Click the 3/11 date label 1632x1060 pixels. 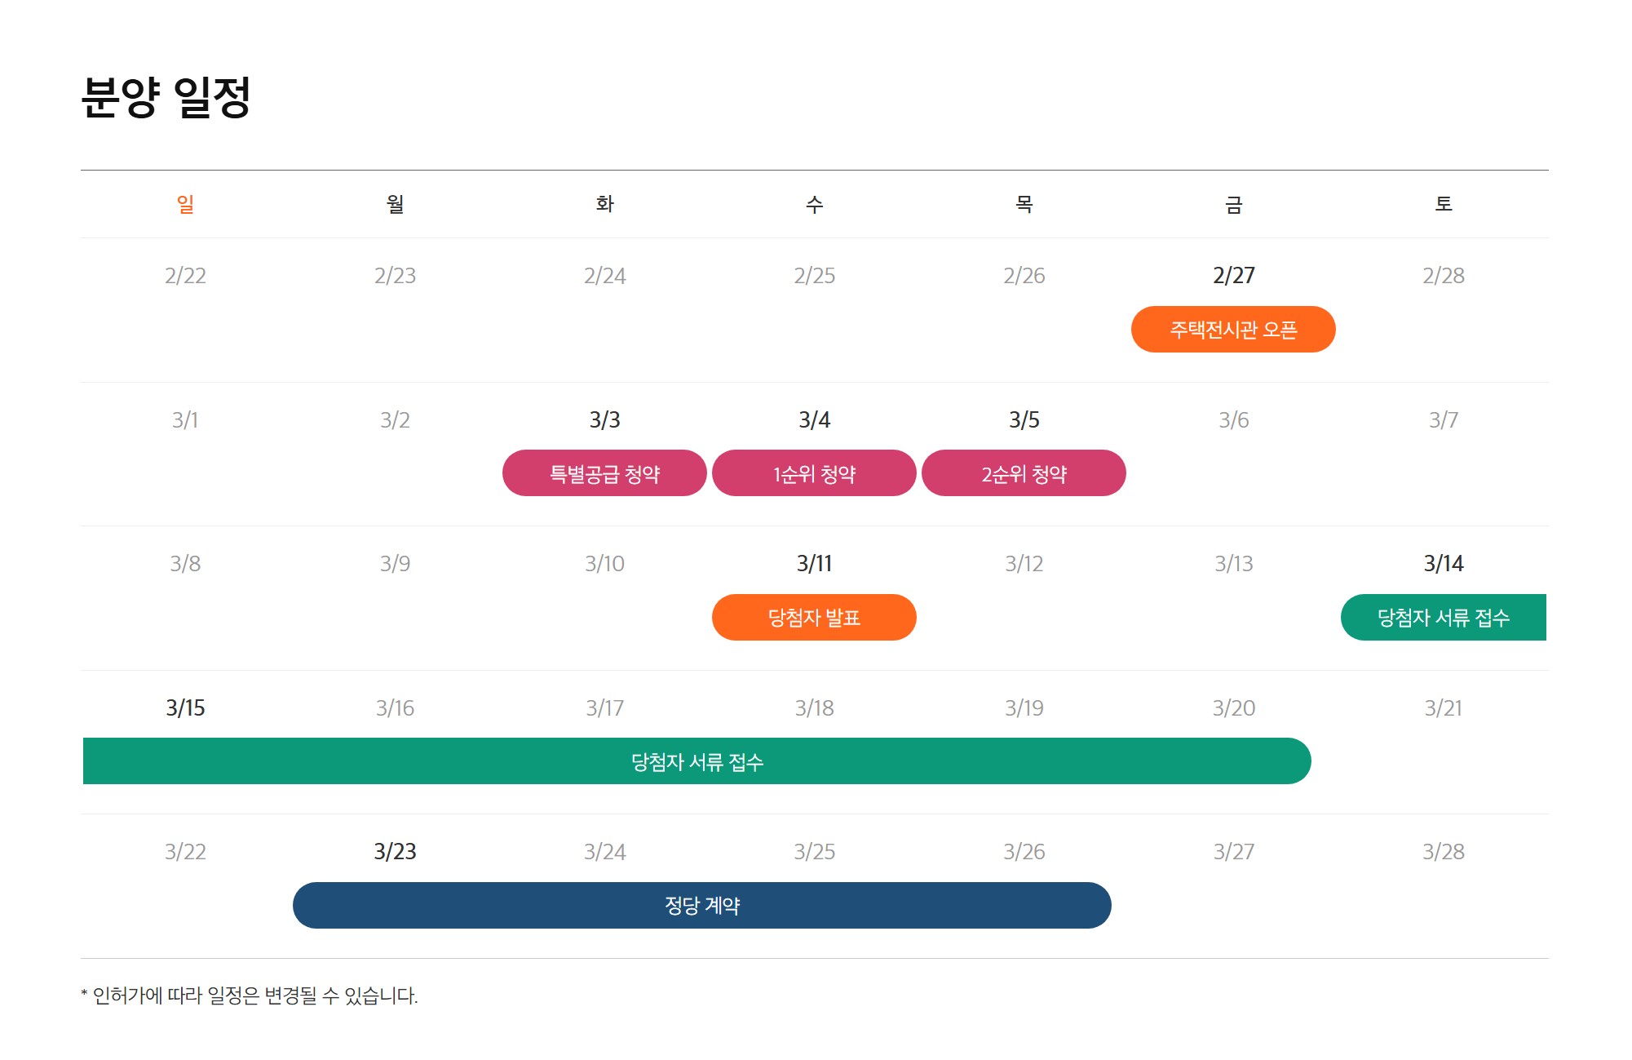[x=814, y=564]
